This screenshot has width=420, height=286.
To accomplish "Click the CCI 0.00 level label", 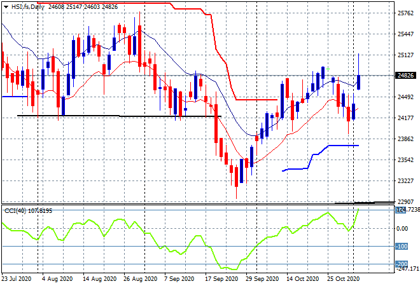I will pos(402,228).
